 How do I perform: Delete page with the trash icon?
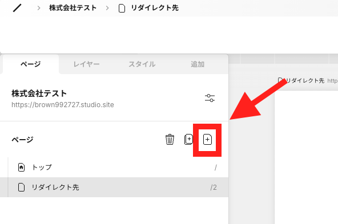coord(170,140)
